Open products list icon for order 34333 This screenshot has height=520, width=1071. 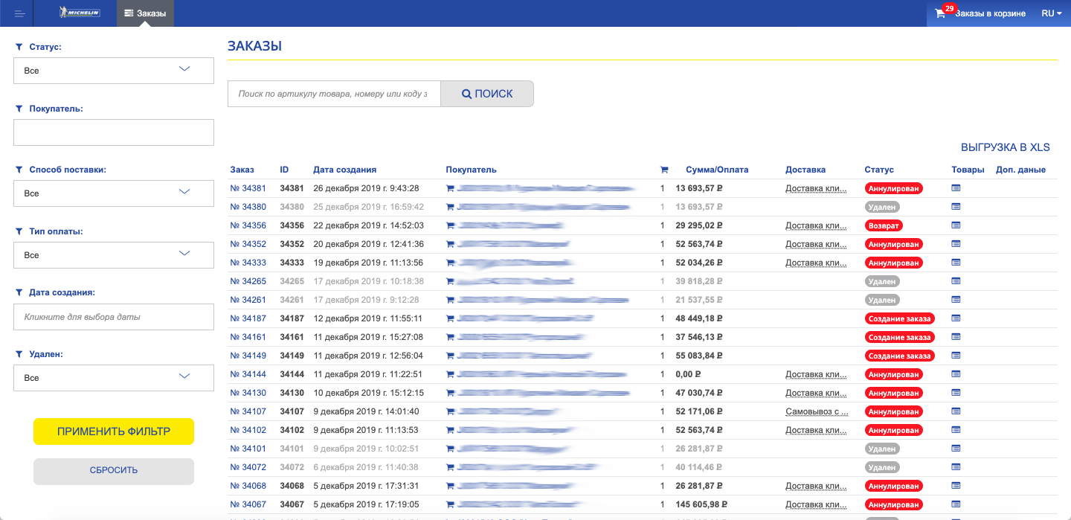point(956,263)
